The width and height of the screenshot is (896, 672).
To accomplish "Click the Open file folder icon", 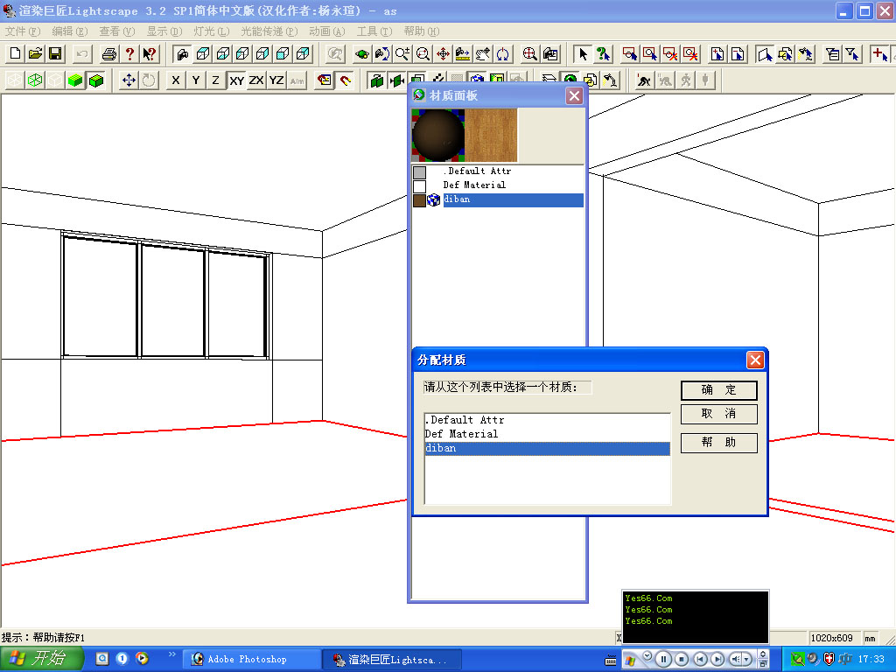I will (x=35, y=54).
